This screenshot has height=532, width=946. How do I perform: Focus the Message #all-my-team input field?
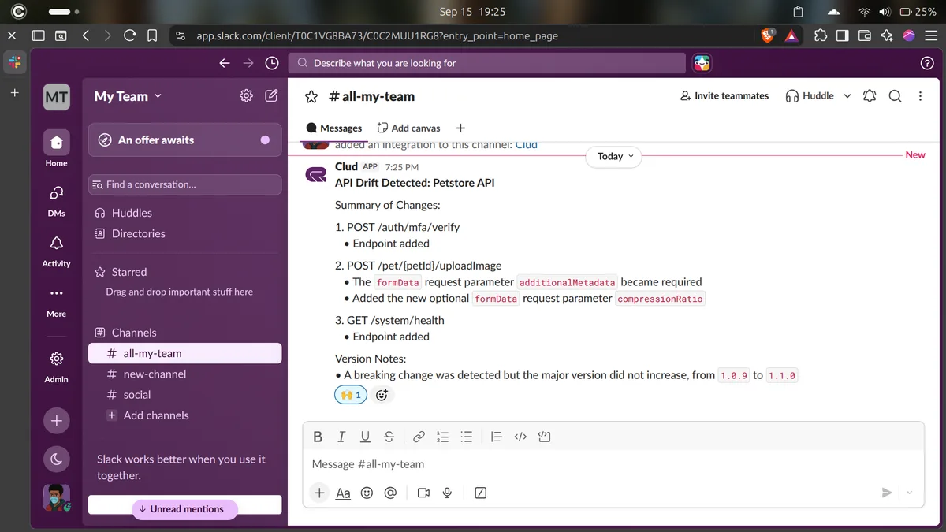613,464
